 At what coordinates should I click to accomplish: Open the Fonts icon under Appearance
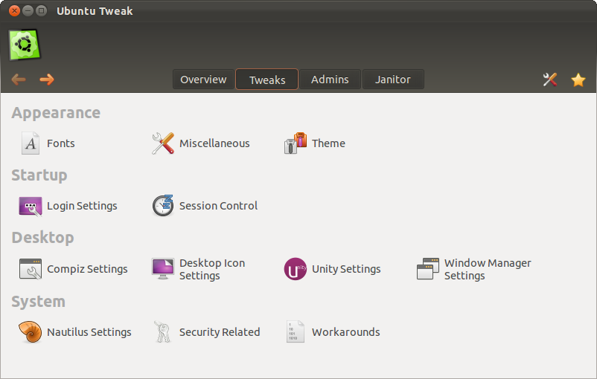(31, 143)
